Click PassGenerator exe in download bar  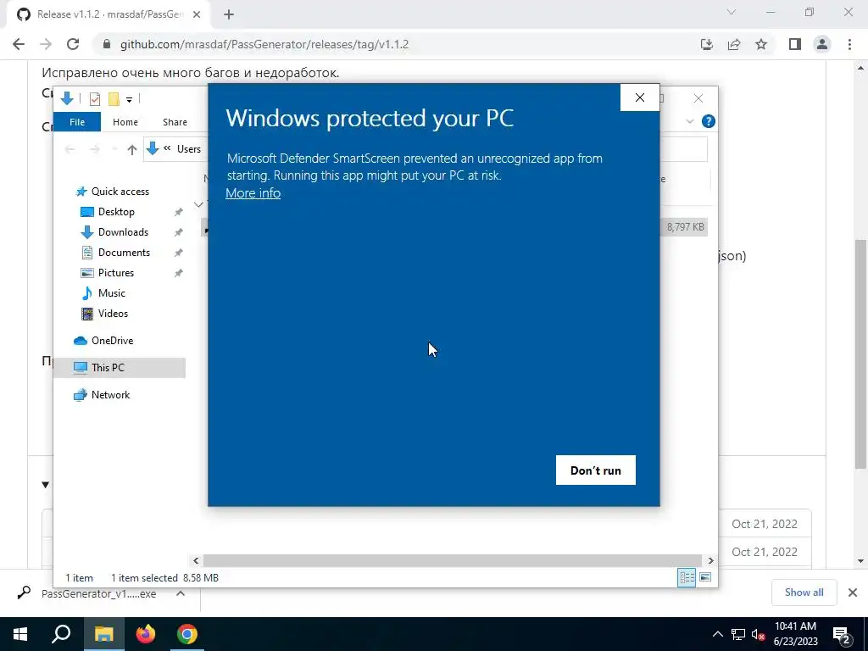(98, 593)
